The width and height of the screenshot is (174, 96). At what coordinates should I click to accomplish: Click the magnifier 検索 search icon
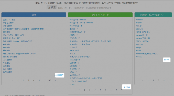click(52, 8)
